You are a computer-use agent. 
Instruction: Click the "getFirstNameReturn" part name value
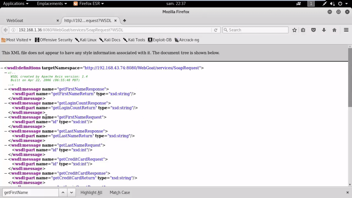tap(73, 94)
